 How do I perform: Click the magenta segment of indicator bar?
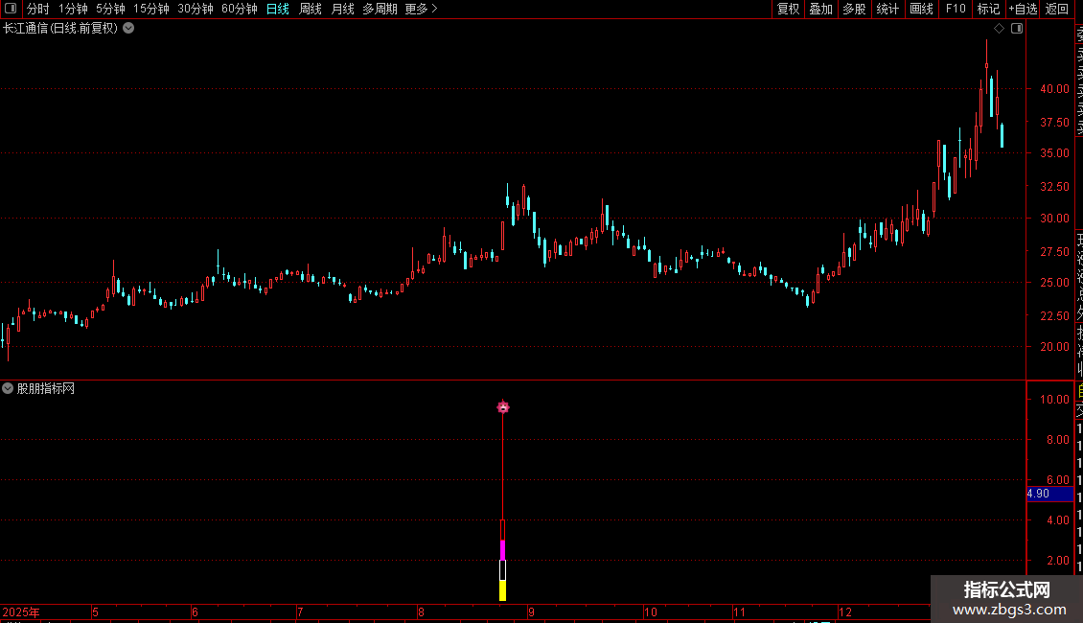click(x=503, y=550)
